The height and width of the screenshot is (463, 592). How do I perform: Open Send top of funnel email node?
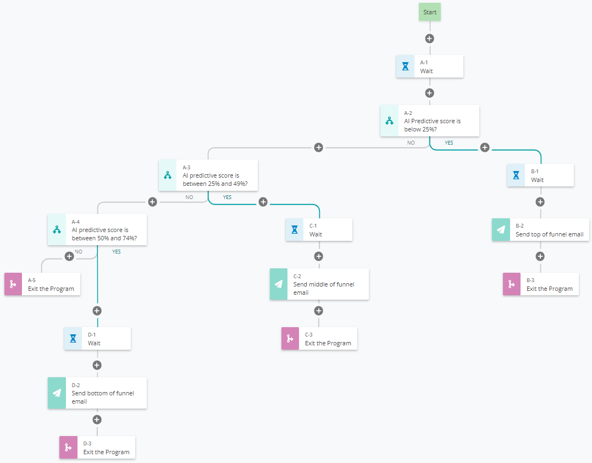pos(540,230)
